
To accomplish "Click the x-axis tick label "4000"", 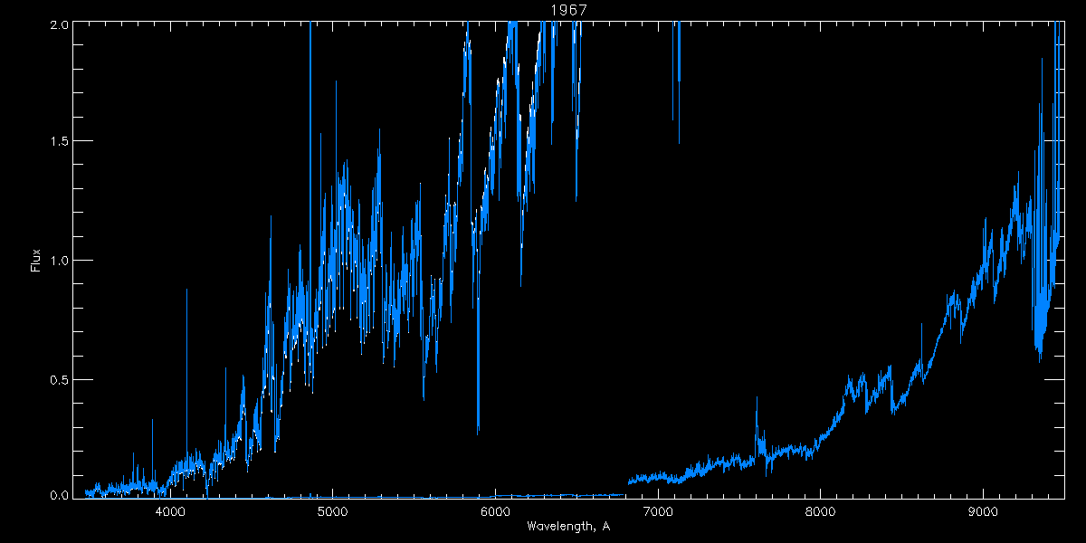I will pyautogui.click(x=170, y=510).
